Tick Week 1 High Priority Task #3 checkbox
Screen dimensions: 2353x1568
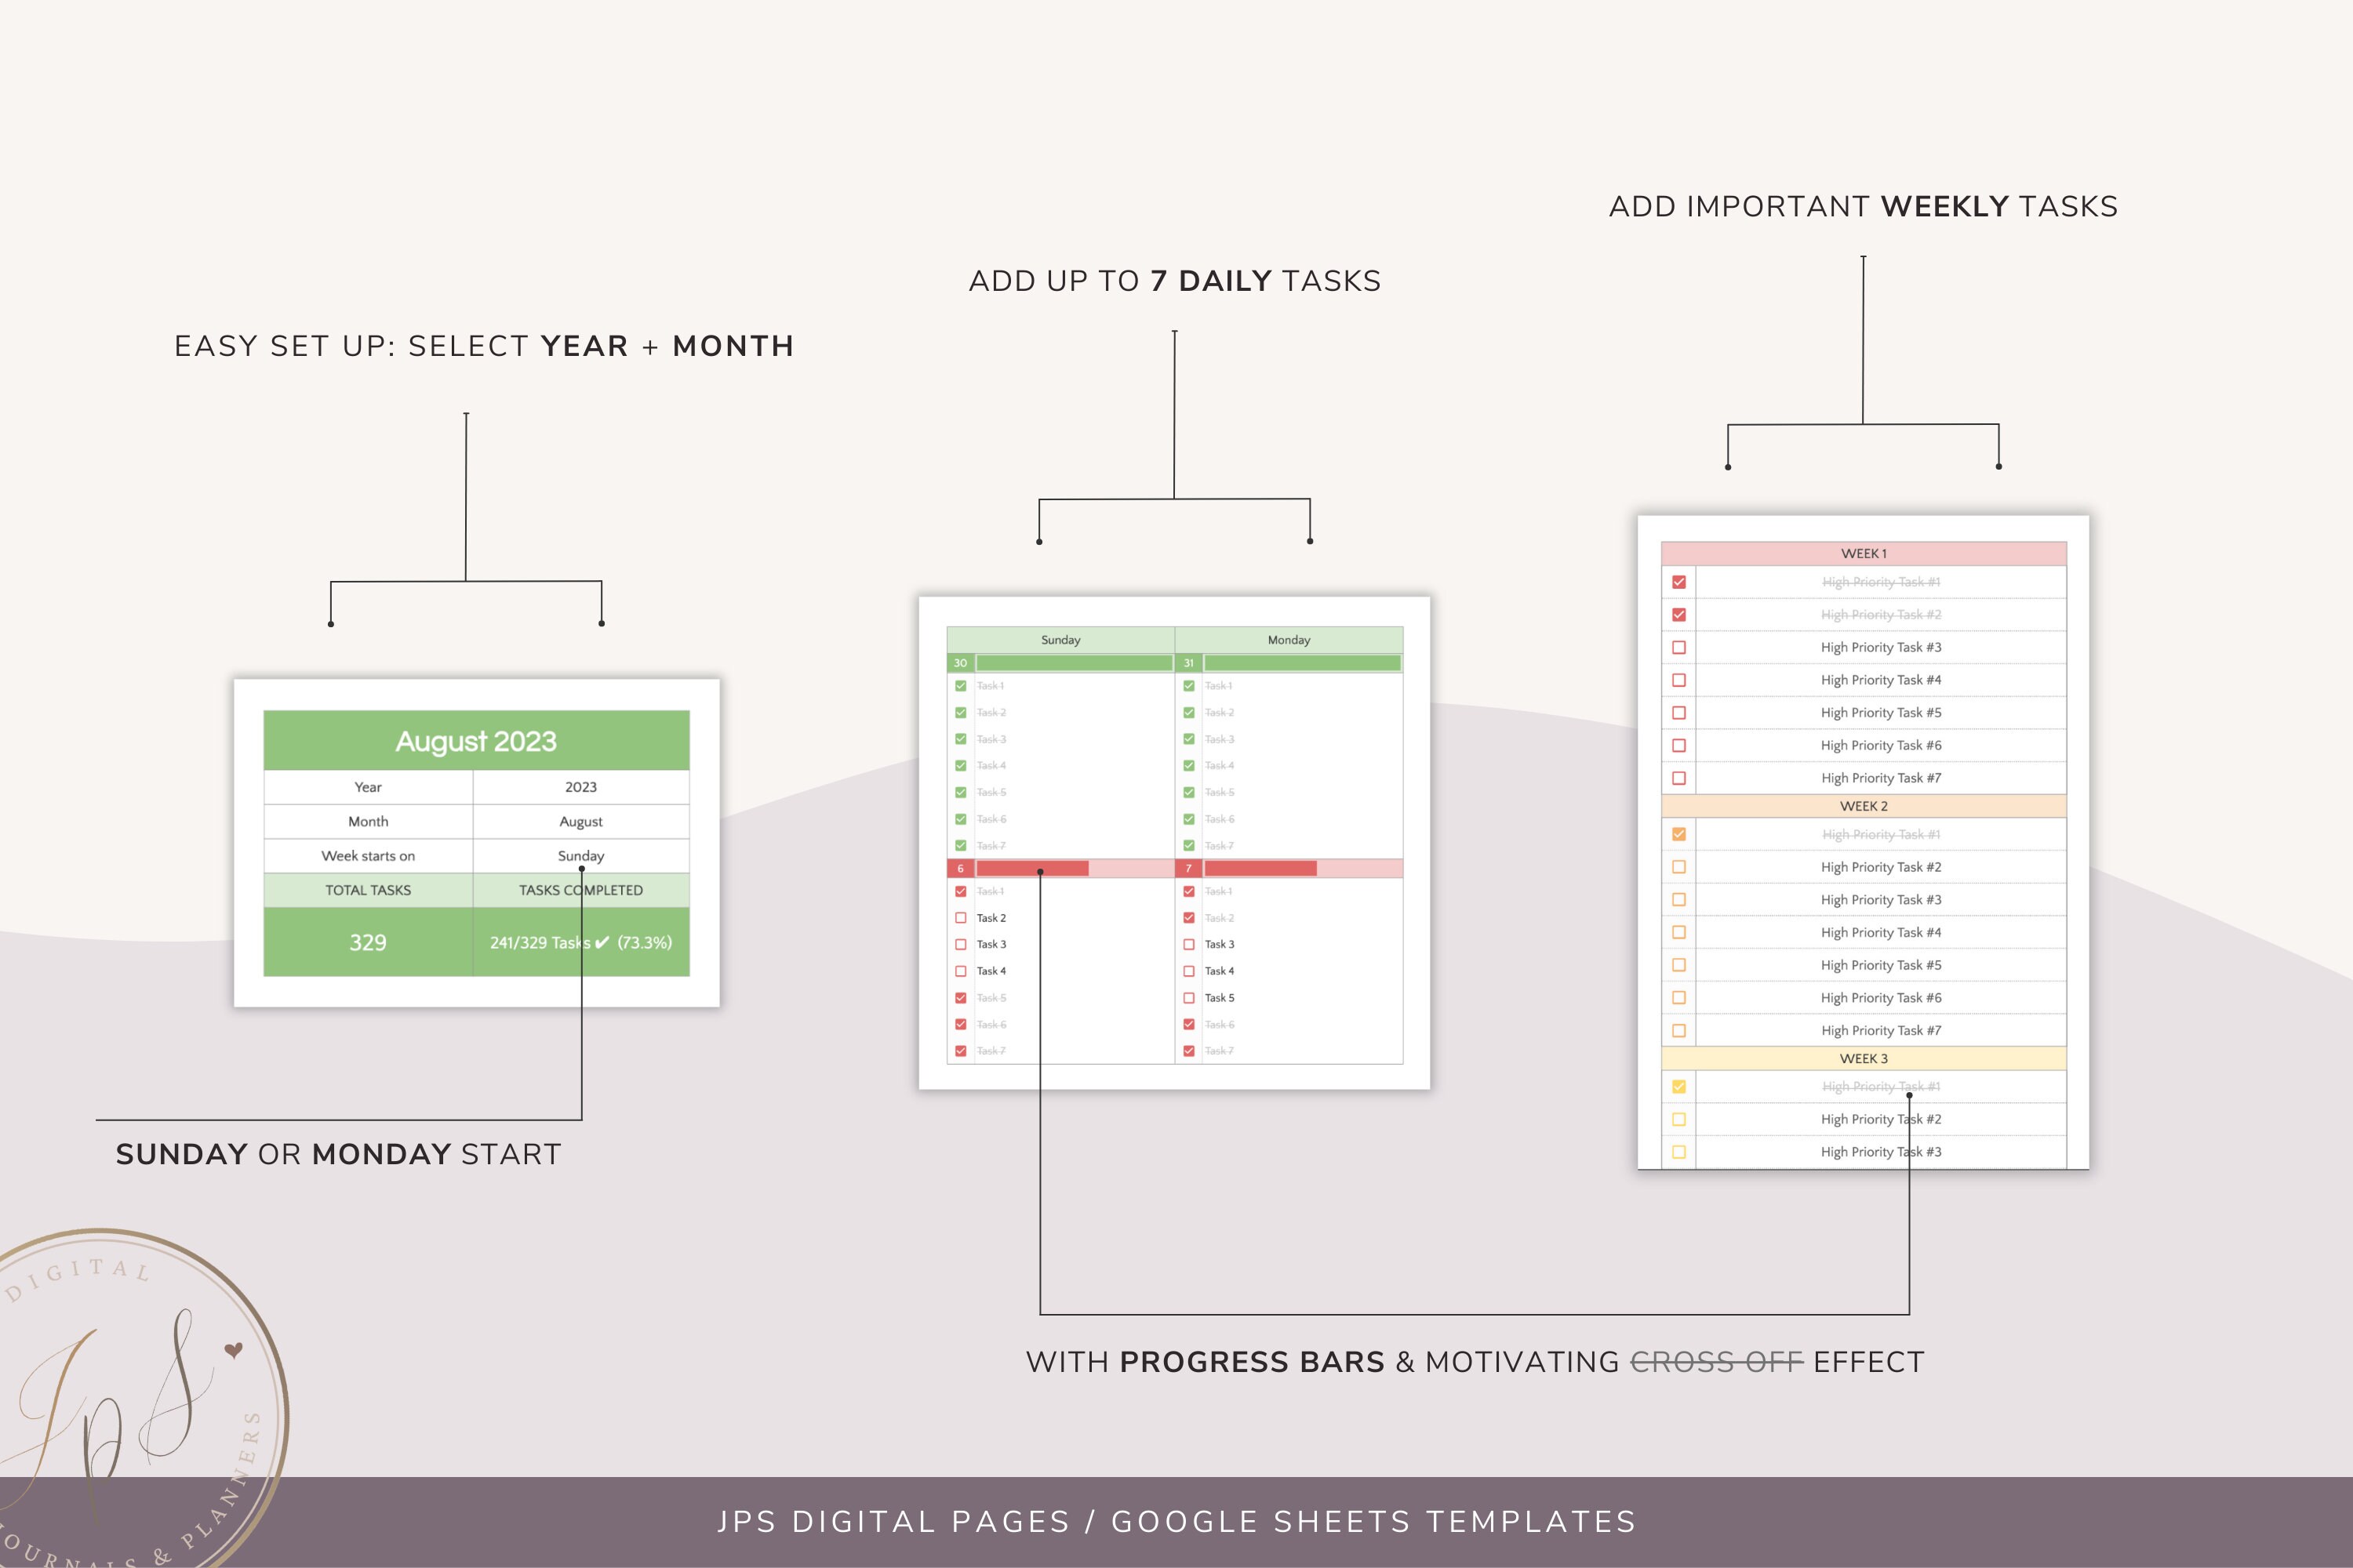1678,647
